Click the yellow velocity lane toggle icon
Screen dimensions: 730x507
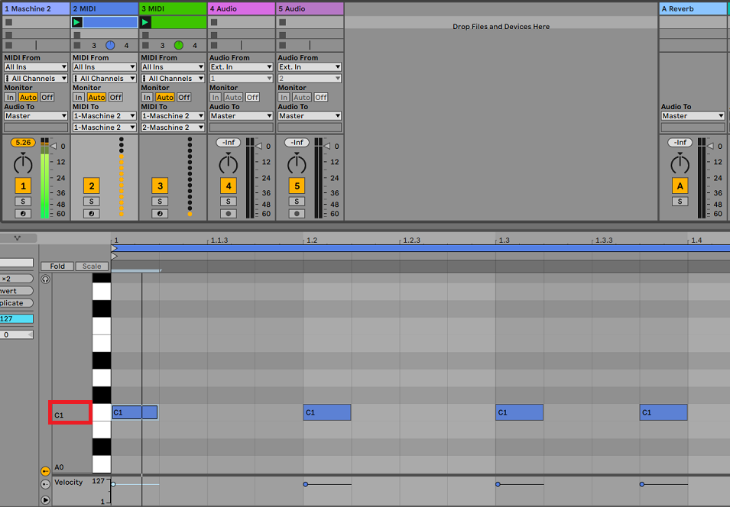45,471
